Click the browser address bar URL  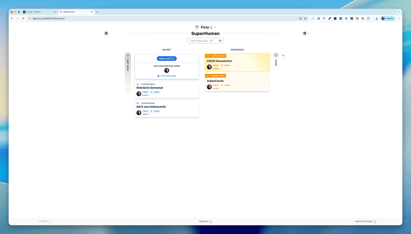pos(49,18)
